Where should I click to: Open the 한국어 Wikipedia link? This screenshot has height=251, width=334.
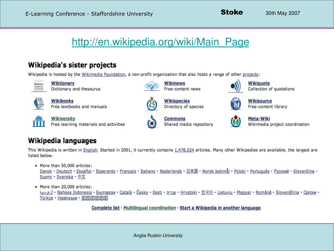point(207,192)
